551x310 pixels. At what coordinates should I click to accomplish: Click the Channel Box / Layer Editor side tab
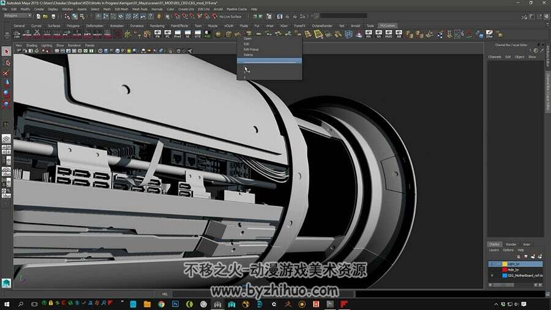pos(547,92)
